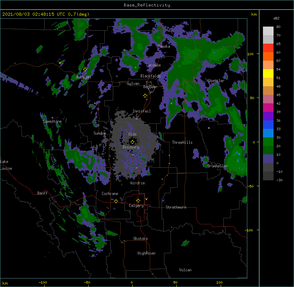Viewport: 294px width, 287px height.
Task: Select the magenta 39-42 dBZ legend swatch
Action: click(x=268, y=107)
